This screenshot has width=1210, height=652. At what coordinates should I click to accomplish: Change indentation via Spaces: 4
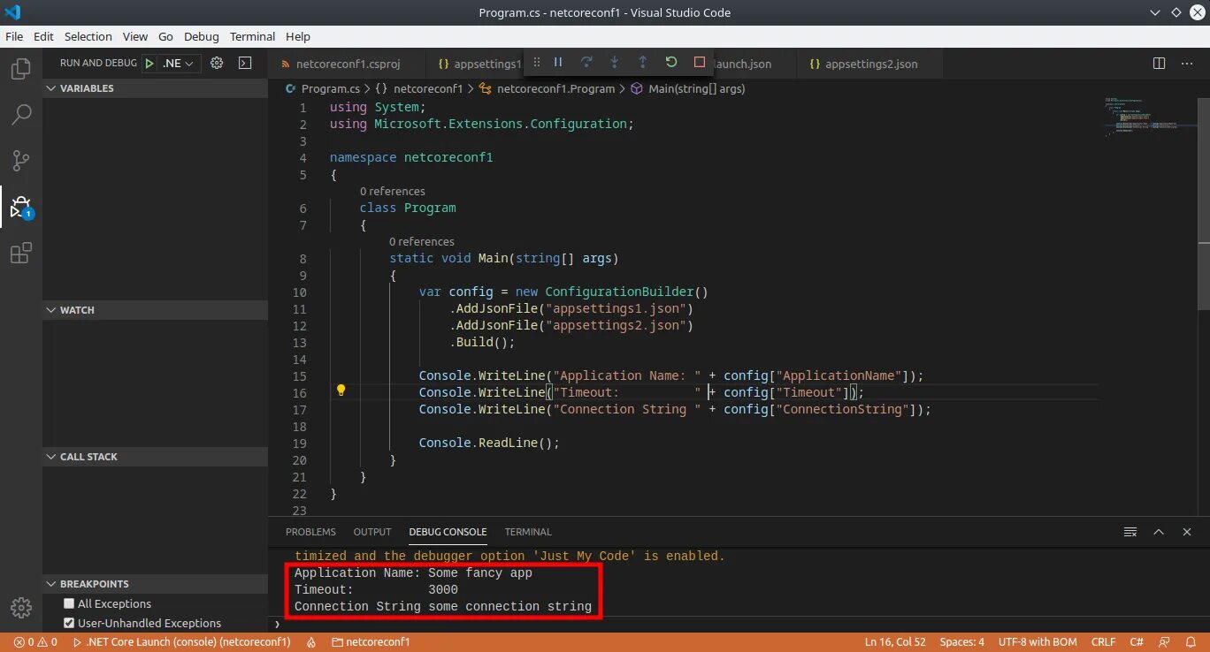tap(962, 642)
